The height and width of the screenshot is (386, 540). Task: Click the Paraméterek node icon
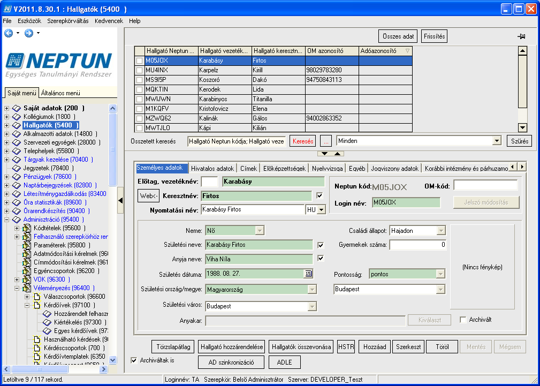27,245
